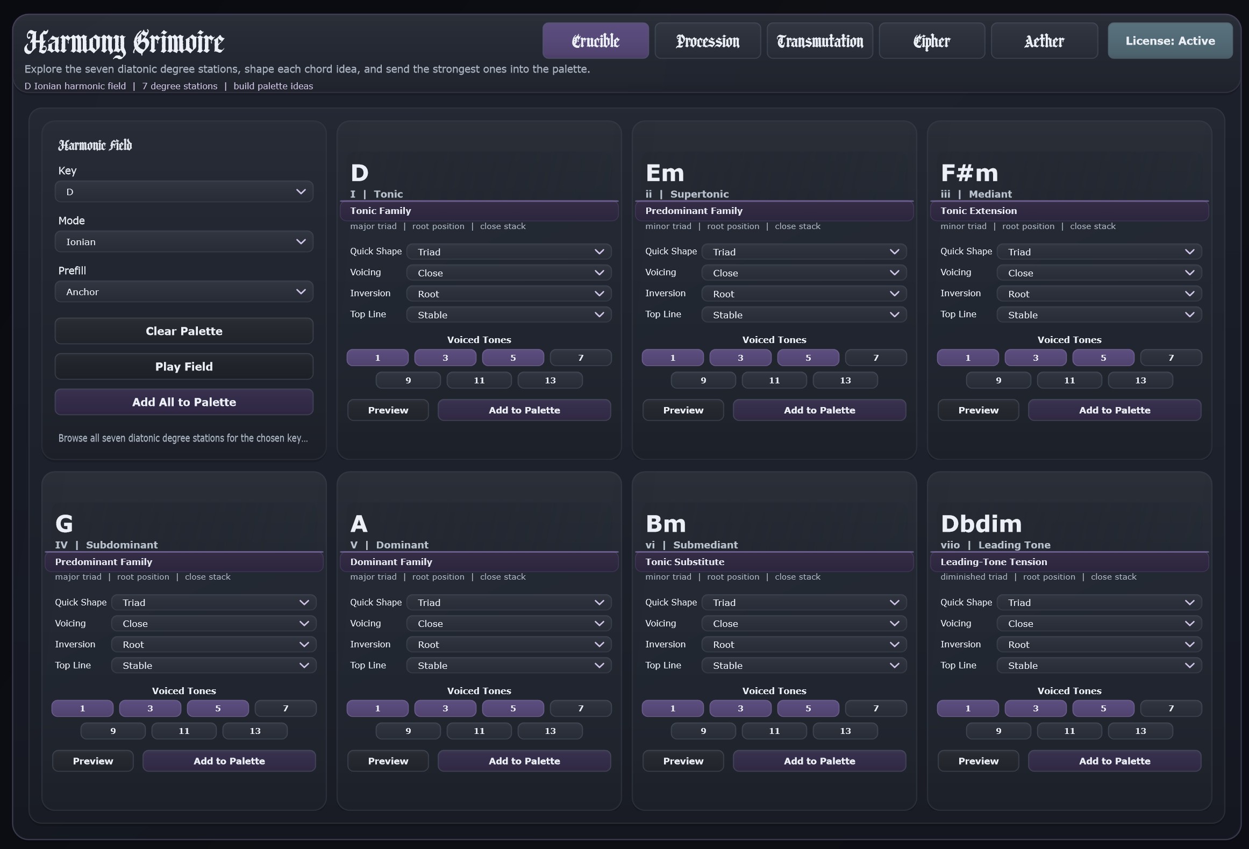This screenshot has height=849, width=1249.
Task: Enable tone 11 on the Bm Submediant card
Action: [774, 731]
